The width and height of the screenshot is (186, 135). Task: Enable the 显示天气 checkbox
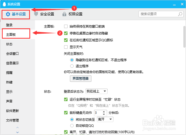pos(66,47)
